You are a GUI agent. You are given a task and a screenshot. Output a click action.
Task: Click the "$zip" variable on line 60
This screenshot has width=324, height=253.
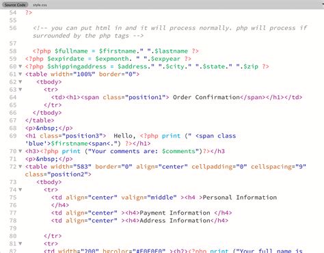(x=251, y=66)
